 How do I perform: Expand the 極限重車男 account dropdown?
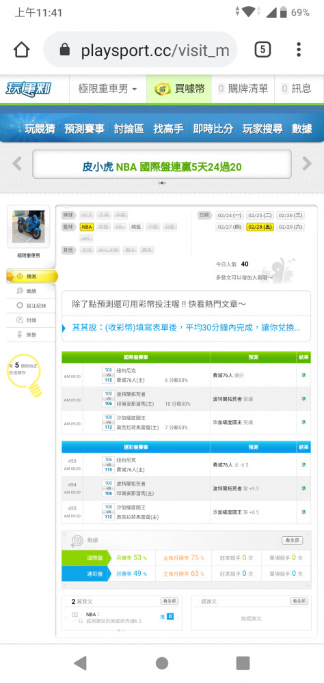click(107, 89)
